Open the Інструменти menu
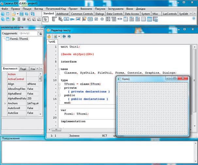 coord(116,9)
